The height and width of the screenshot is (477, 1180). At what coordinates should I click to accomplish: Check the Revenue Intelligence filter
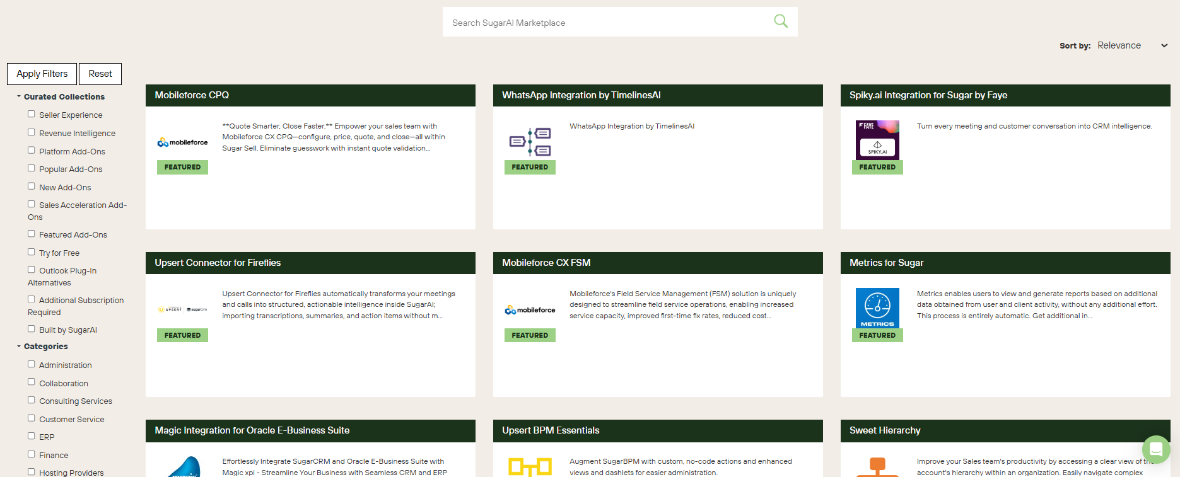pyautogui.click(x=32, y=132)
